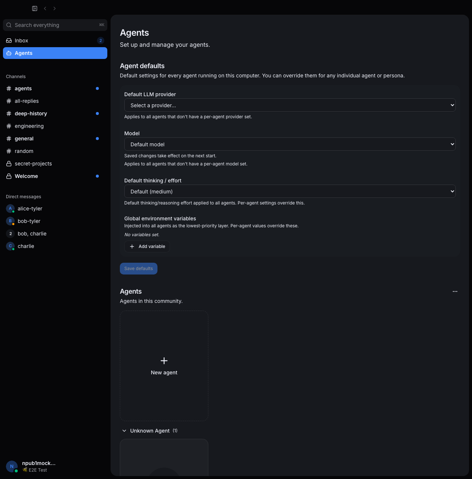
Task: Click the hash icon beside engineering
Action: tap(9, 126)
